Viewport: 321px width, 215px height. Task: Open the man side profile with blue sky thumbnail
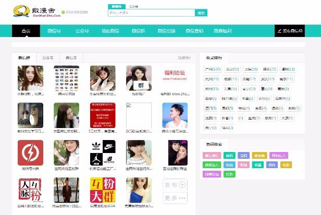coord(175,116)
